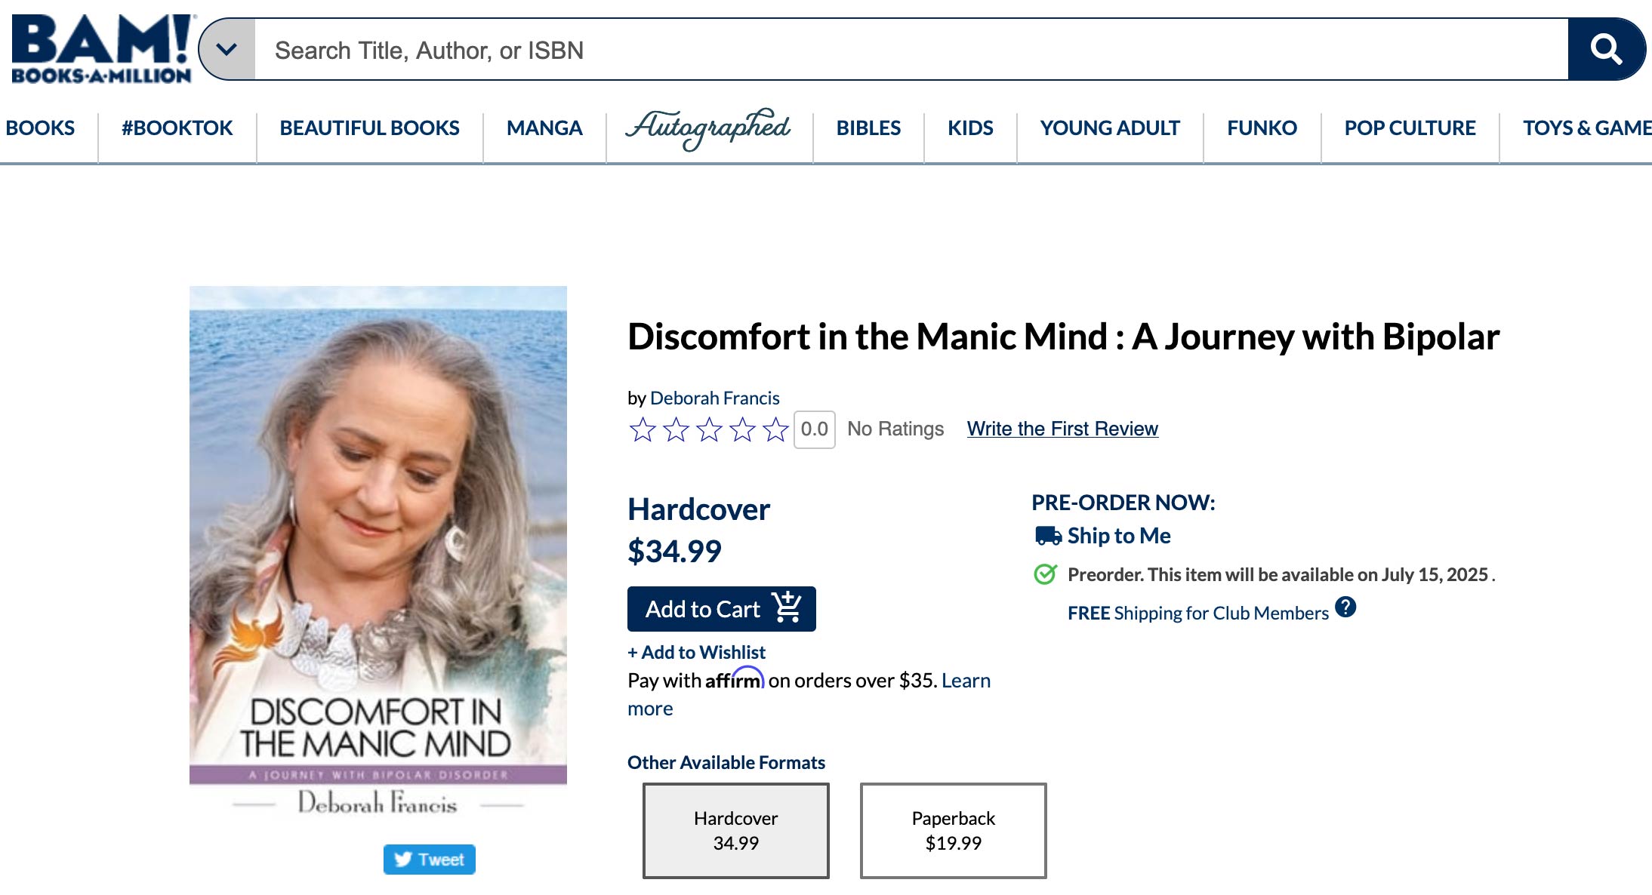
Task: Click the Autographed script logo
Action: tap(708, 128)
